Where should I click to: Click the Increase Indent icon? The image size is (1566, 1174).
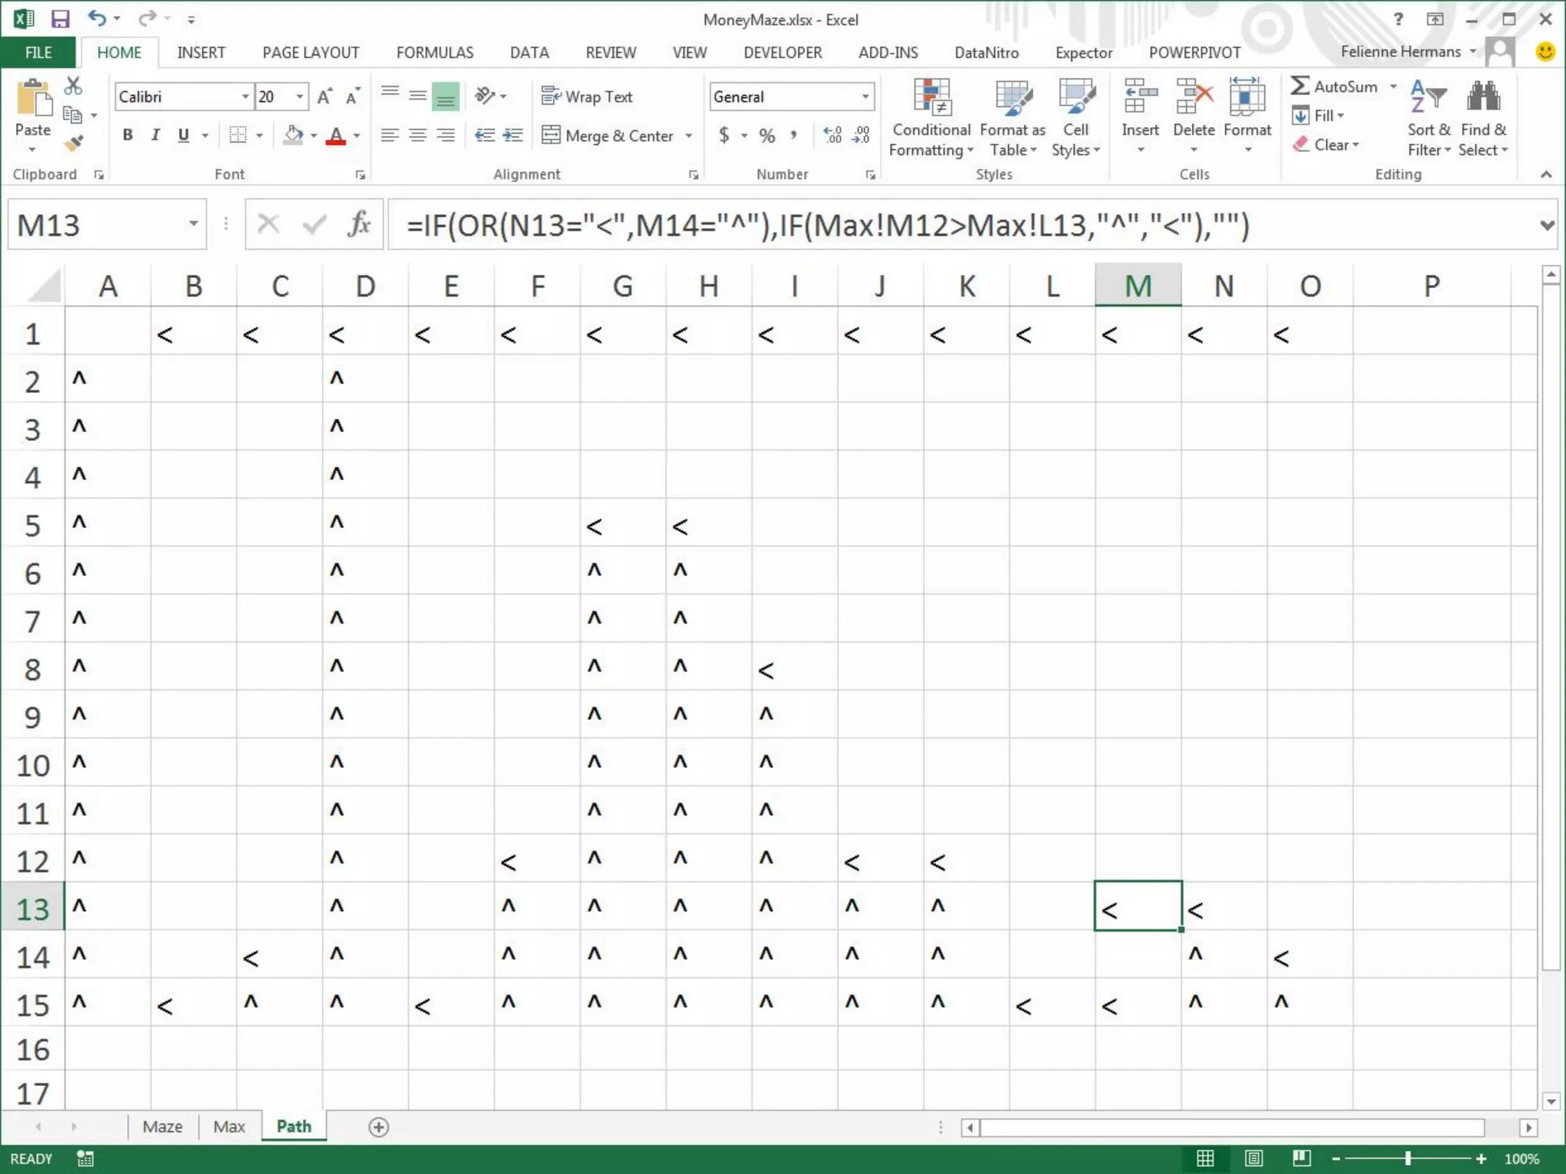tap(512, 136)
